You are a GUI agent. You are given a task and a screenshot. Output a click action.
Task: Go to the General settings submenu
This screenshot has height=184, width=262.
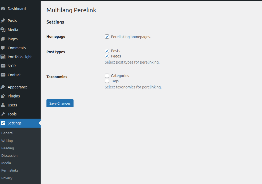coord(7,133)
